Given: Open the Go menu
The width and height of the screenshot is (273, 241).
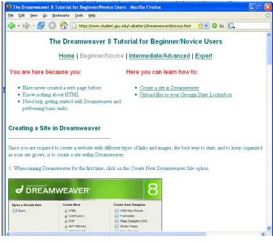Looking at the screenshot, I should pos(45,15).
